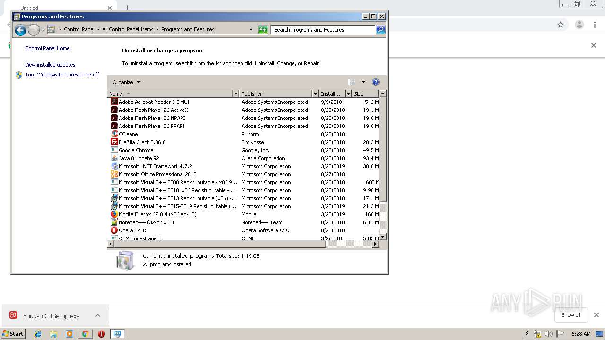Open Windows Media Player taskbar icon
The image size is (605, 340).
pyautogui.click(x=69, y=334)
